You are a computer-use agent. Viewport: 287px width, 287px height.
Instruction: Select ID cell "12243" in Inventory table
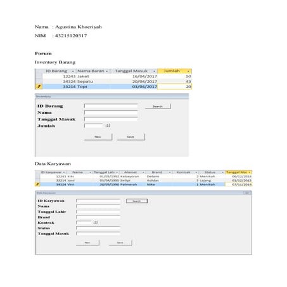[60, 76]
